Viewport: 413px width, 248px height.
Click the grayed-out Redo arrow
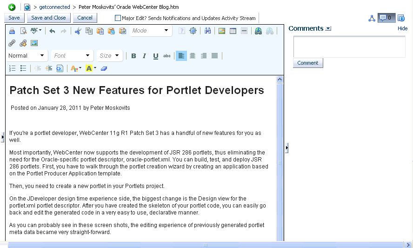63,31
